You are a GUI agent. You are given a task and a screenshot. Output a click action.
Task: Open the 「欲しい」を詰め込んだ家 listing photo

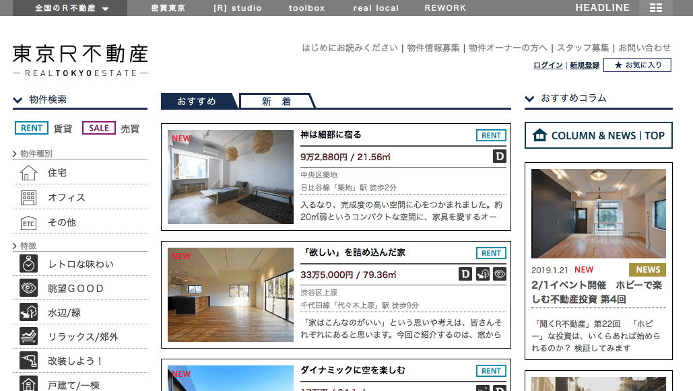tap(230, 295)
